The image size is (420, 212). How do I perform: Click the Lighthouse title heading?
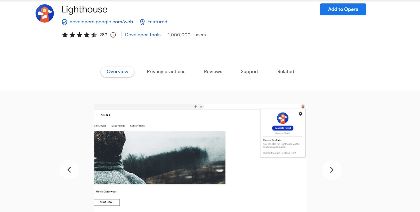(x=84, y=10)
